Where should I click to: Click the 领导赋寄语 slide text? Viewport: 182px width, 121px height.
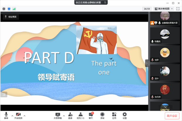[56, 77]
